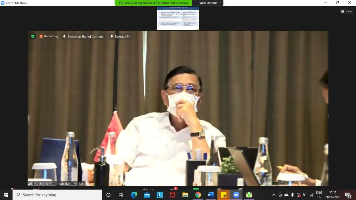The width and height of the screenshot is (356, 200).
Task: Click the microphone tray icon
Action: click(293, 195)
